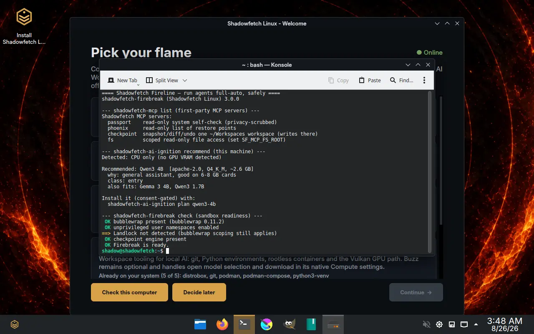Close the Shadowfetch Welcome window
534x334 pixels.
point(457,23)
